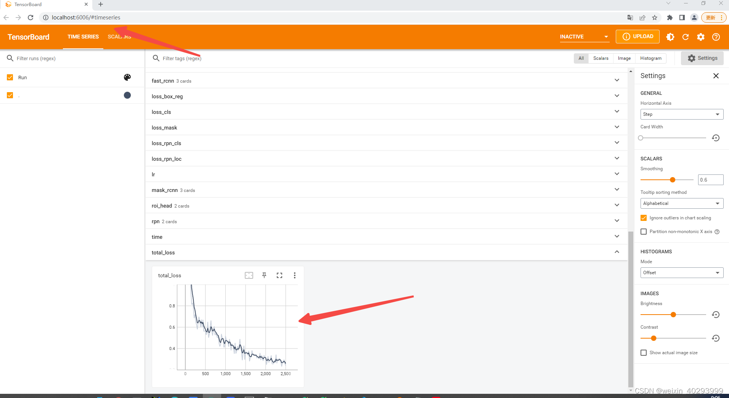Open a new browser tab

(101, 4)
